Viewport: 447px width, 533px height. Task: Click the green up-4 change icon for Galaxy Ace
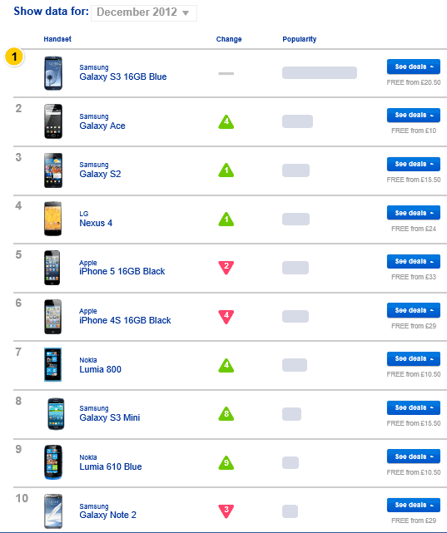226,122
